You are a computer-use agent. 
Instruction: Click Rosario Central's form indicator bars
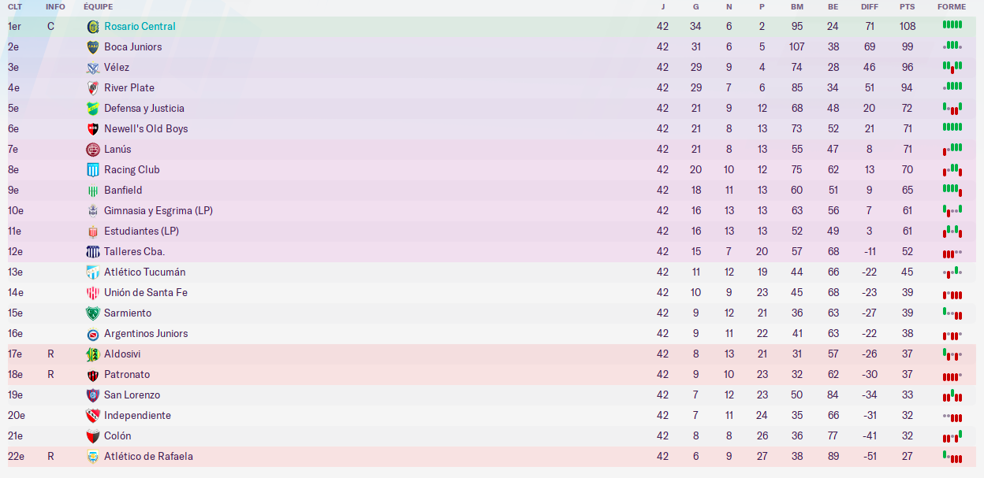pos(952,25)
